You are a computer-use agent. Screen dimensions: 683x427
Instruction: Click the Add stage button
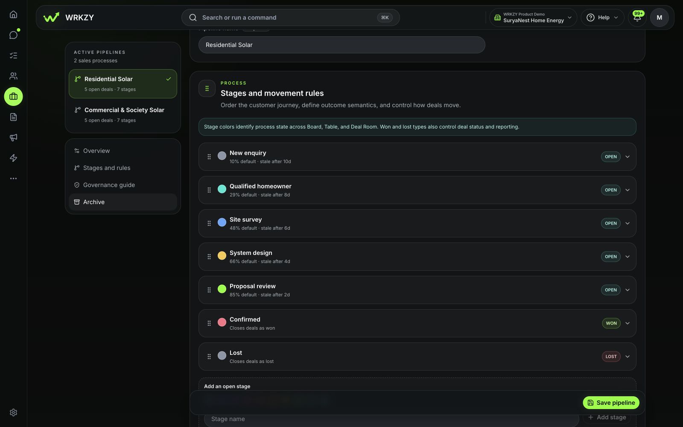click(607, 417)
